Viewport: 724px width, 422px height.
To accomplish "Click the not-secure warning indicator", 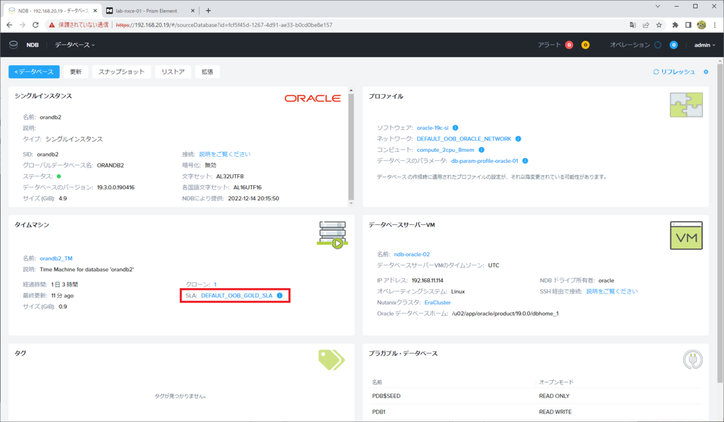I will (80, 25).
